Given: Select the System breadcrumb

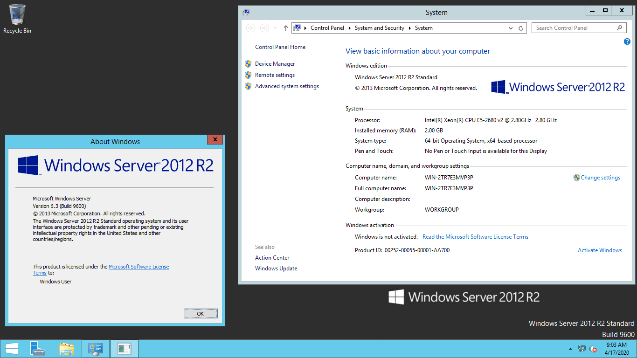Looking at the screenshot, I should [424, 28].
